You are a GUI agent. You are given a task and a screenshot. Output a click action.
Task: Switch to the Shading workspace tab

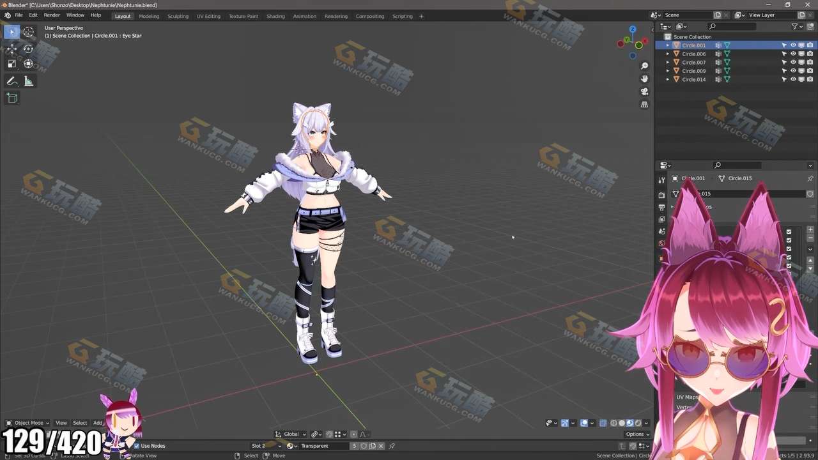click(x=275, y=16)
